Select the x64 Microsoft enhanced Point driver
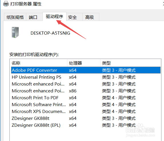This screenshot has height=141, width=164. click(86, 84)
